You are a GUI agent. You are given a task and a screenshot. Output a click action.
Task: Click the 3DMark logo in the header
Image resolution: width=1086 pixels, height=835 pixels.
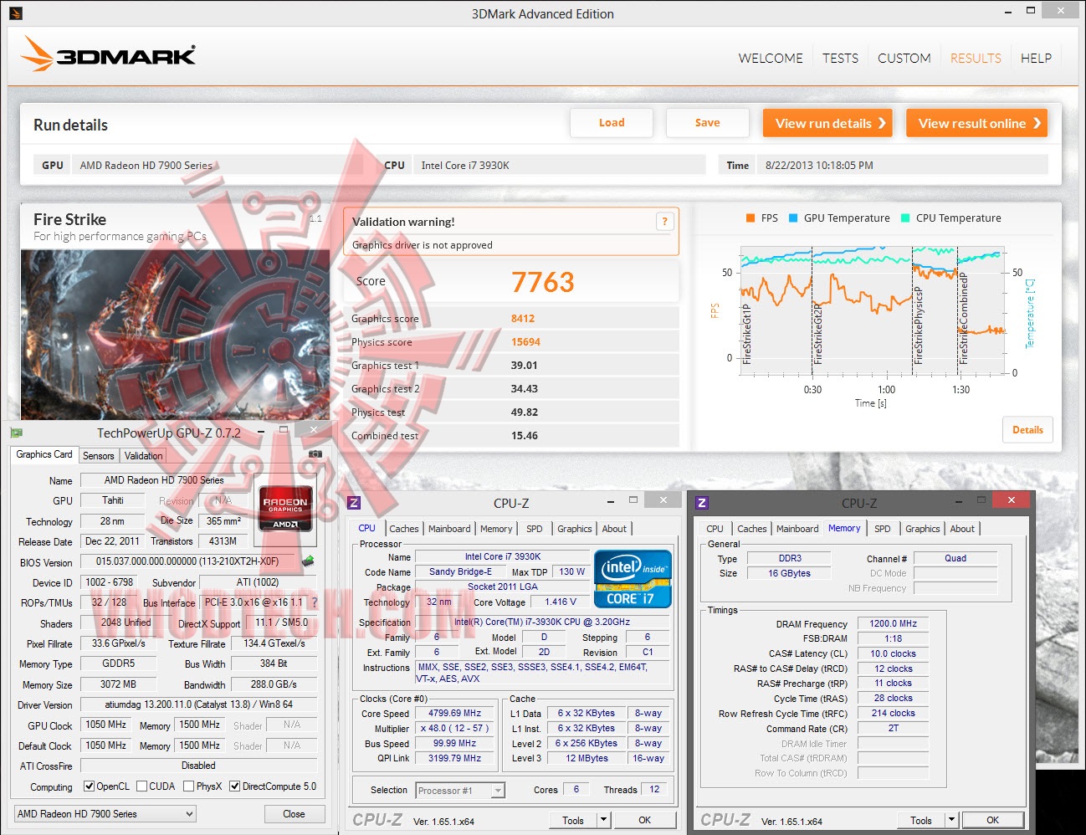point(108,54)
